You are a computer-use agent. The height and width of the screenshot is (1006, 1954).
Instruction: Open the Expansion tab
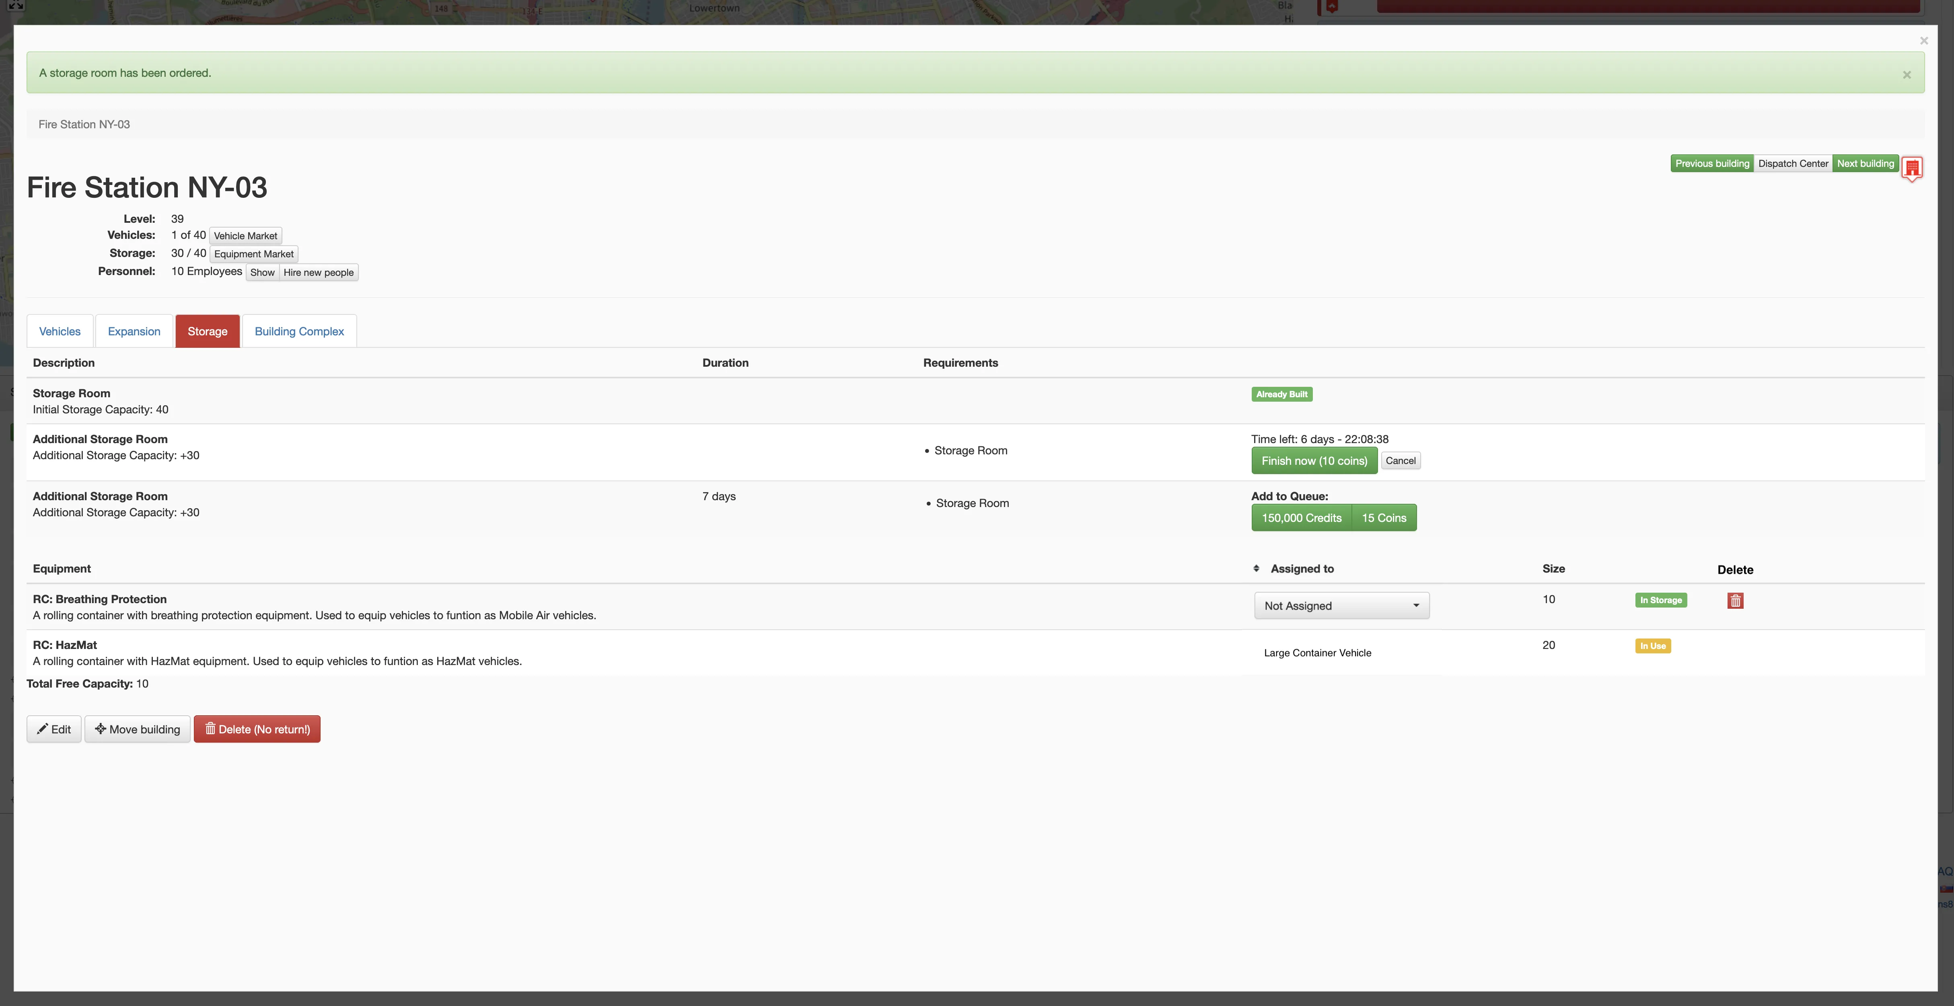pyautogui.click(x=134, y=331)
